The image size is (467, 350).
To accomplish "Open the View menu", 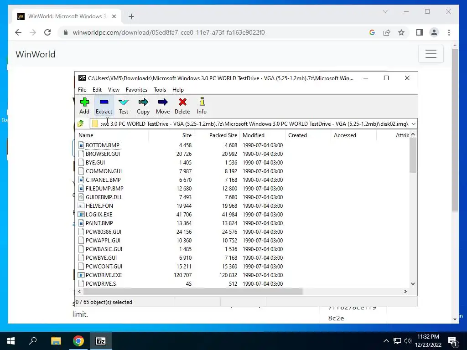I will (x=114, y=90).
